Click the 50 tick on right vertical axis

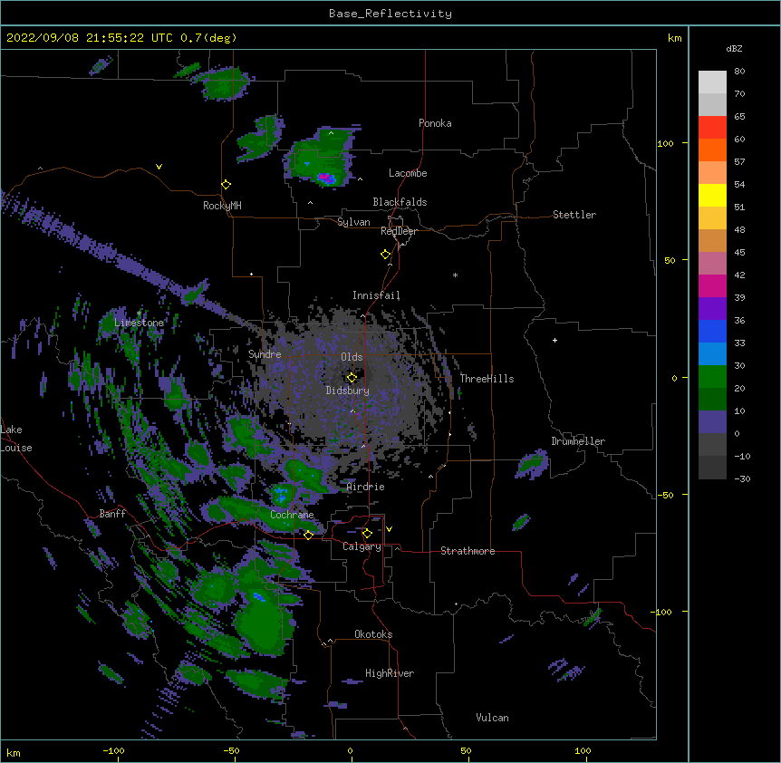tap(670, 260)
